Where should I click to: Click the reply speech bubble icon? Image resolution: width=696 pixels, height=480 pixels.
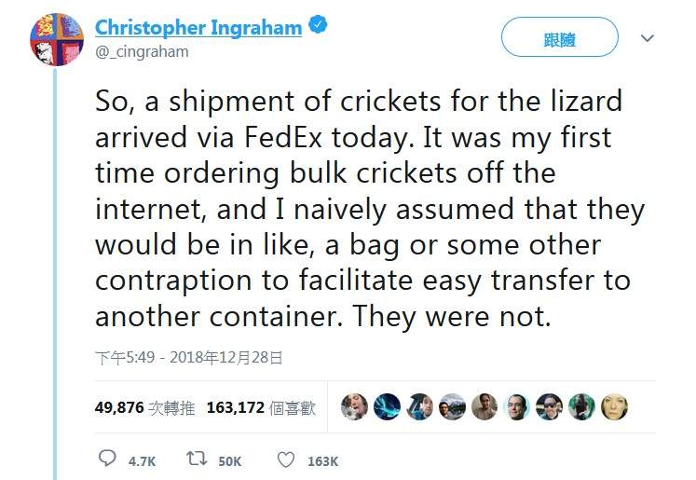click(x=108, y=459)
